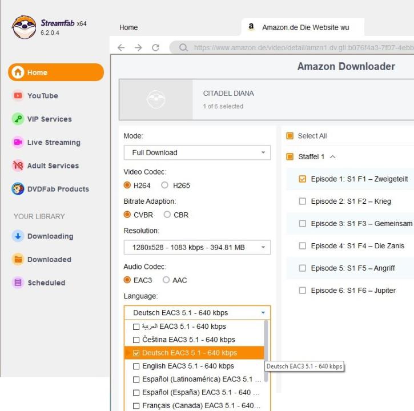Click the Amazon favicon on the tab
This screenshot has width=414, height=411.
point(251,27)
